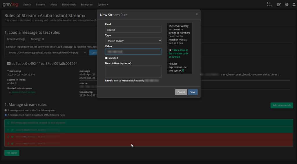Screen dimensions: 297x164
Task: Click edit icon on the last red rule
Action: (x=12, y=143)
